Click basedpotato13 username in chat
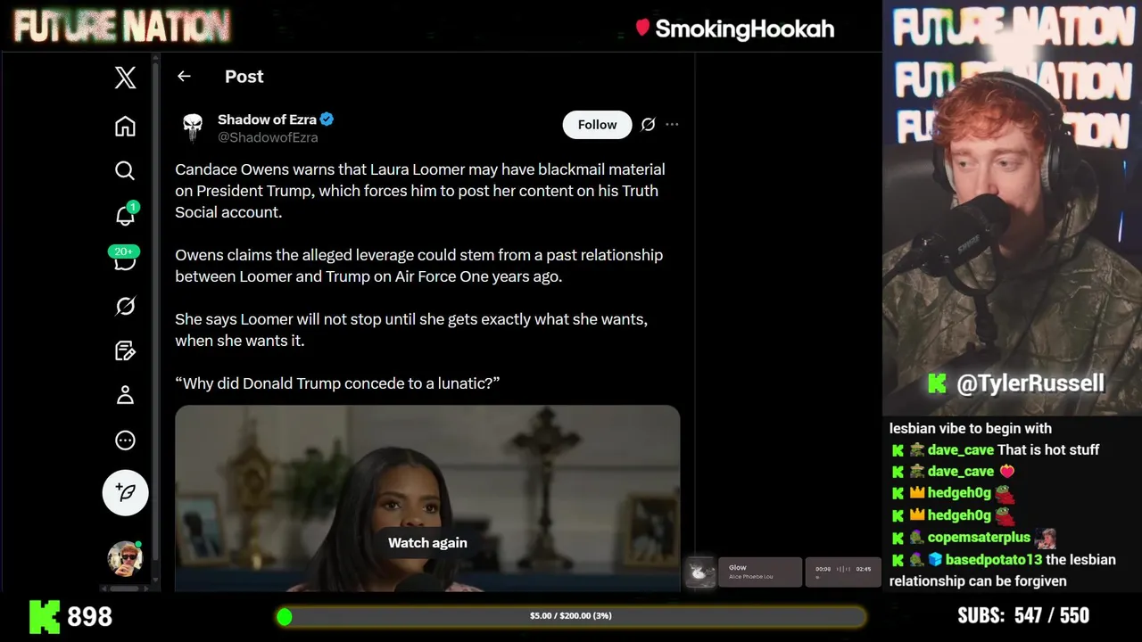Screen dimensions: 1142x642 pos(993,560)
